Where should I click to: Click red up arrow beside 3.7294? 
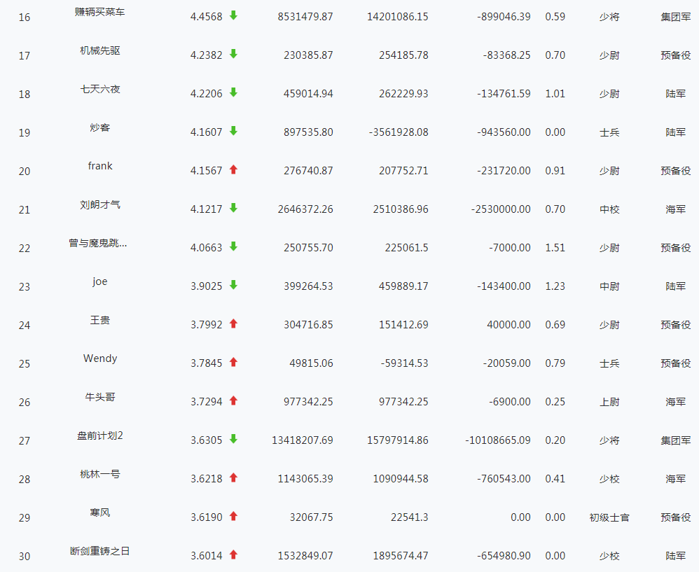tap(233, 400)
